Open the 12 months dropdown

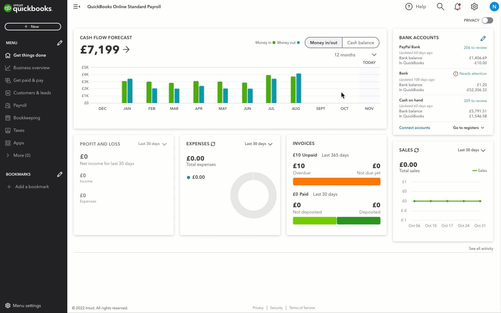point(354,55)
